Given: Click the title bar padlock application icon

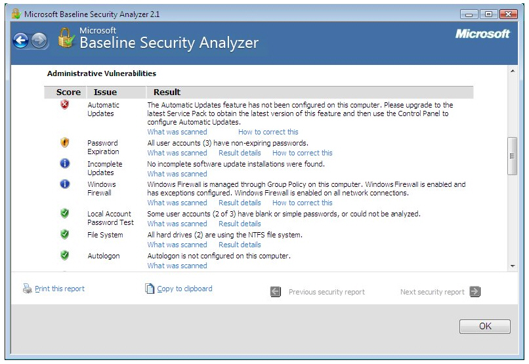Looking at the screenshot, I should click(16, 14).
